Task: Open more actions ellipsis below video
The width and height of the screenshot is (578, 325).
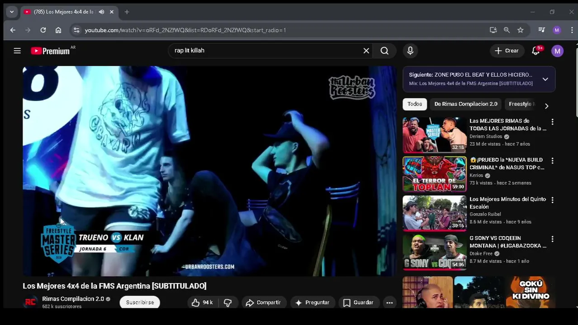Action: pyautogui.click(x=389, y=302)
